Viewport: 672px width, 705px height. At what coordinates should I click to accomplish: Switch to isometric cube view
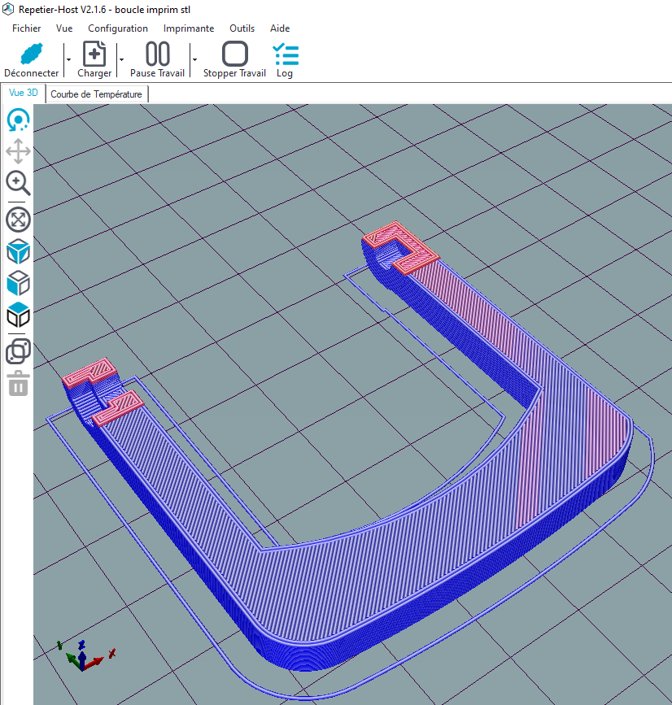[x=19, y=251]
